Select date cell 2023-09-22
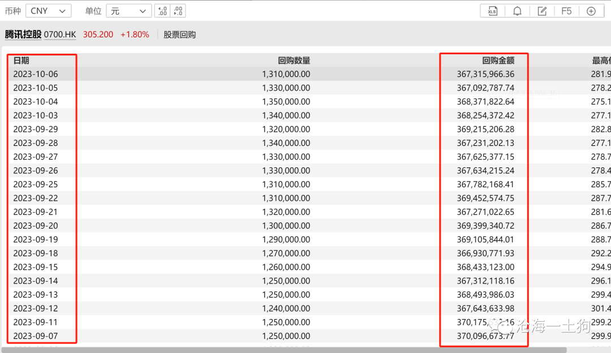611x353 pixels. 36,198
